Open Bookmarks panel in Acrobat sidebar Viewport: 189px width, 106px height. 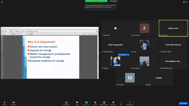click(x=2, y=40)
